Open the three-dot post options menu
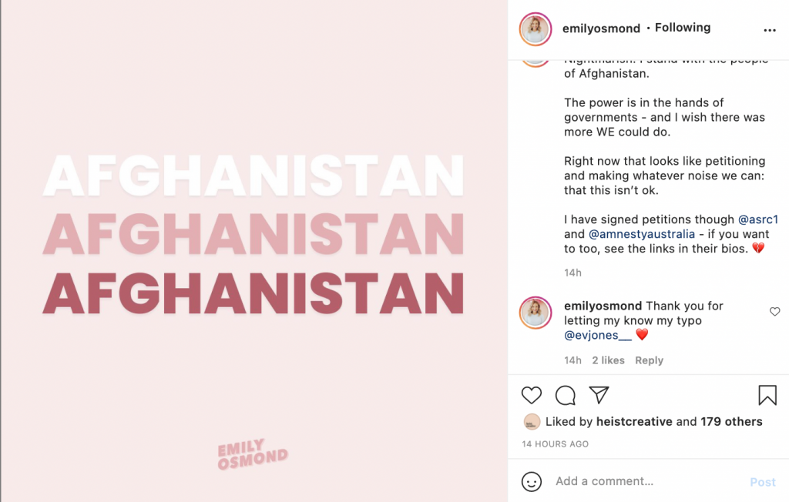 [x=769, y=30]
